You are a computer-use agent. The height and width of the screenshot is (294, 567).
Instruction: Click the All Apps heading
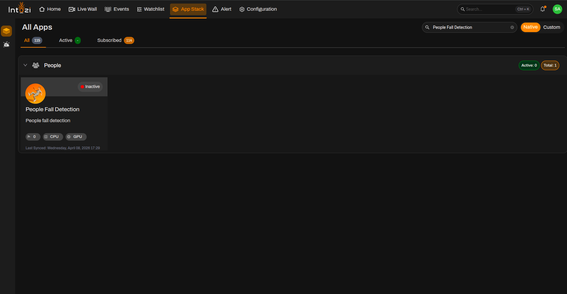[x=37, y=27]
